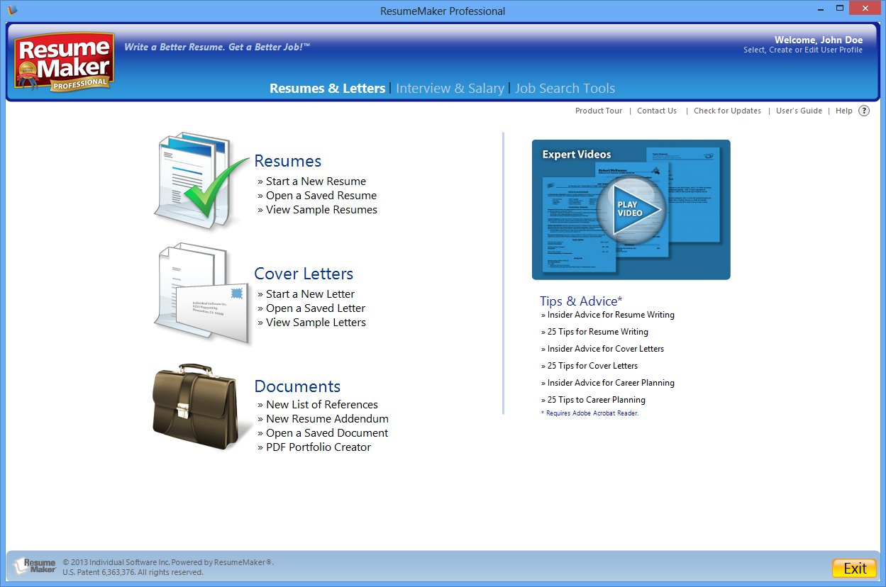The width and height of the screenshot is (886, 587).
Task: Start a New Resume
Action: click(x=316, y=181)
